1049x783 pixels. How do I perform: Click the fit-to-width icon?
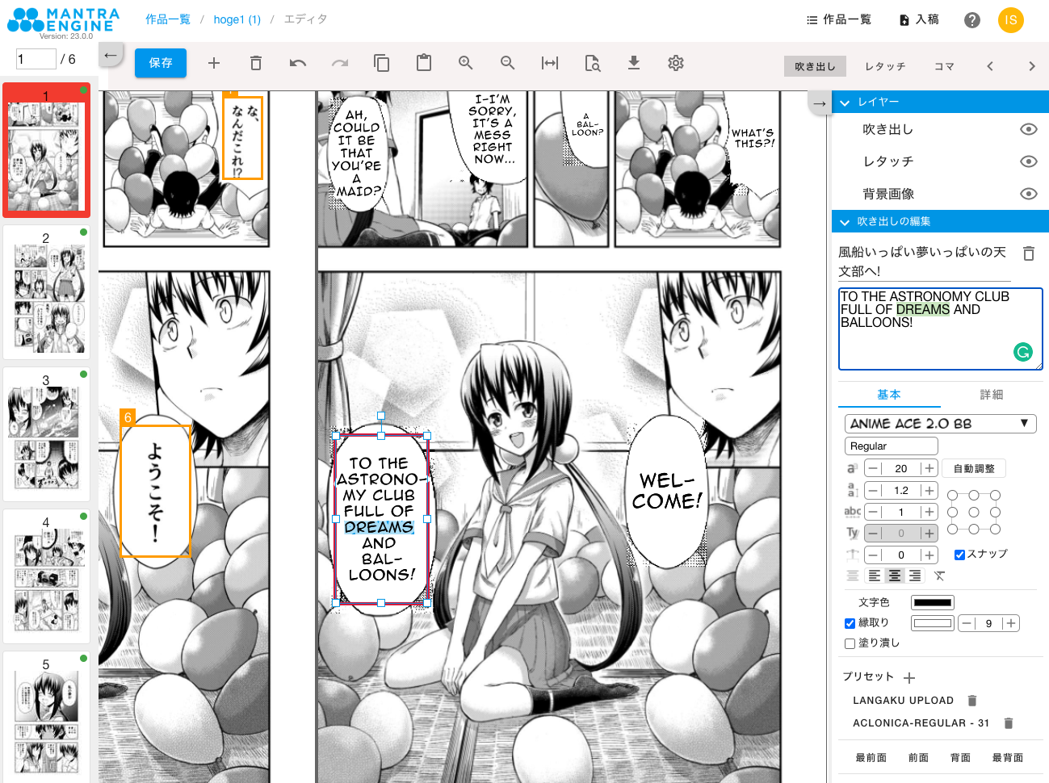[x=550, y=63]
